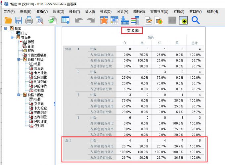Select 卡方检验 under 价格 * 形状
The height and width of the screenshot is (165, 225).
[40, 73]
